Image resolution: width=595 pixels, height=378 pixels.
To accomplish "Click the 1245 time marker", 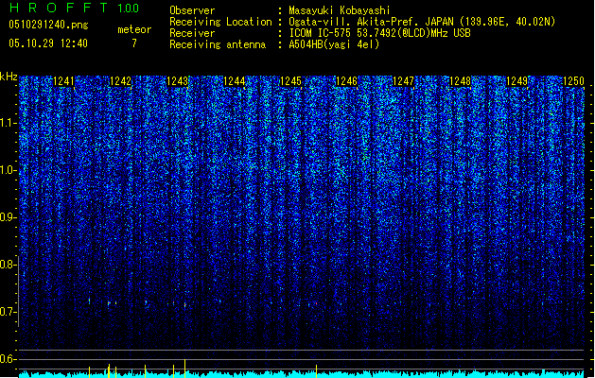I will coord(290,81).
